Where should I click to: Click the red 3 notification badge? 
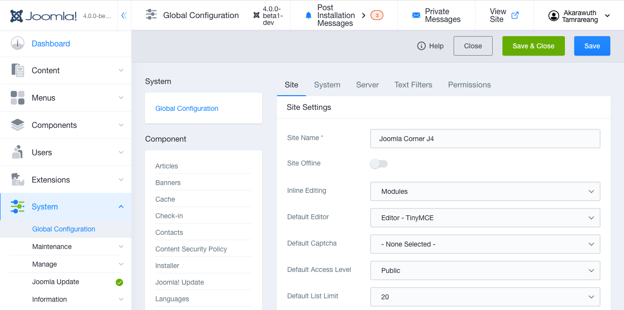(377, 15)
